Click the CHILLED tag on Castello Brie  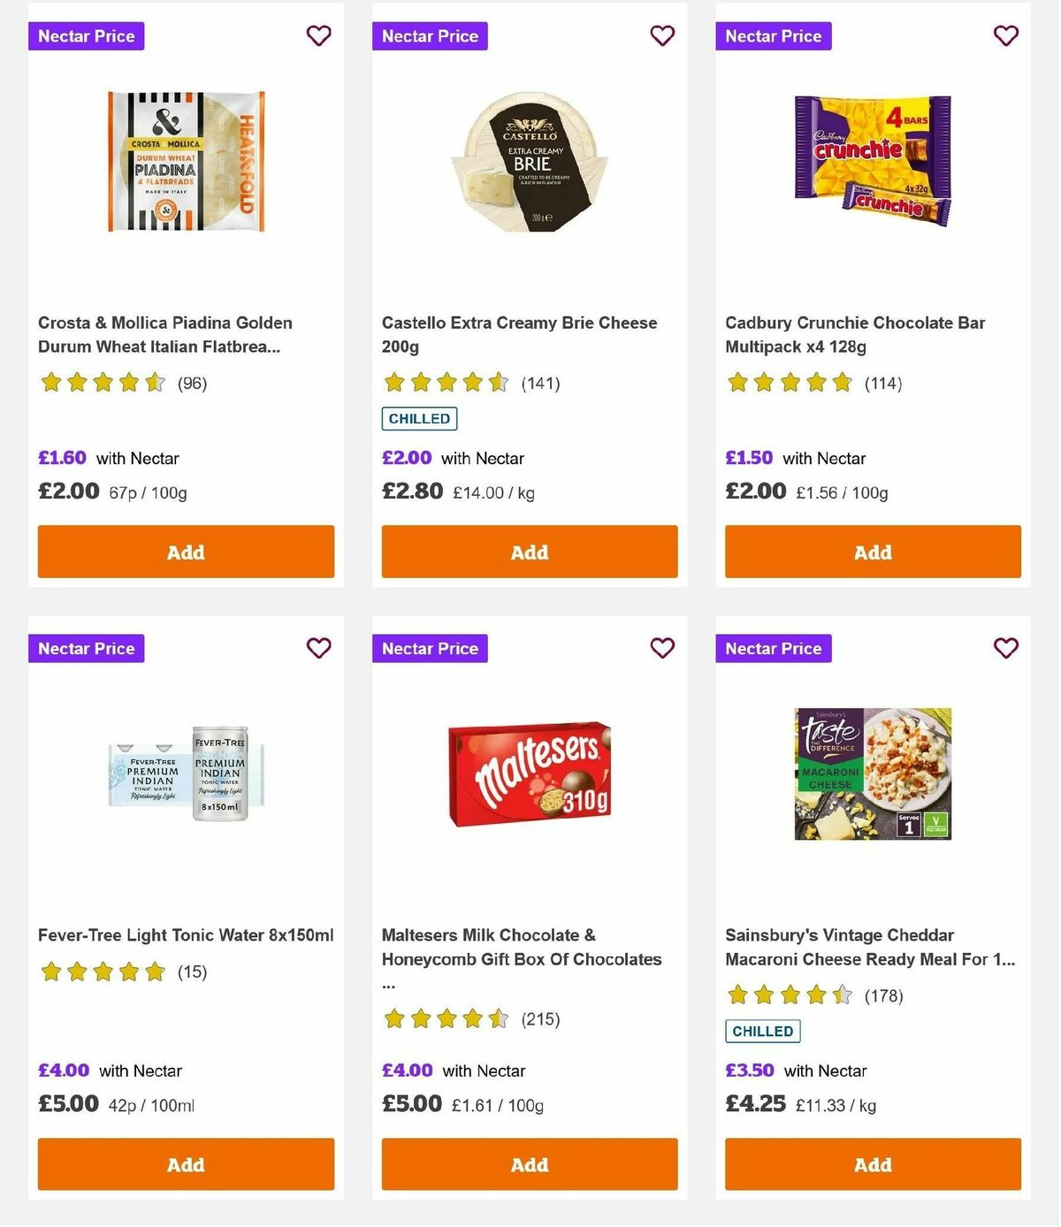[418, 418]
